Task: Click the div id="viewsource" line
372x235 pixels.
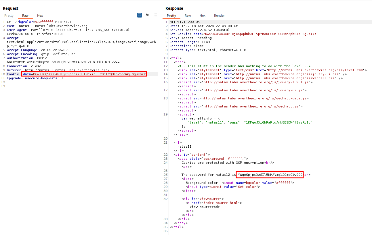Action: (x=203, y=199)
